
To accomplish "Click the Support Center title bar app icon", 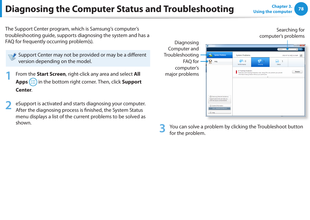I will [208, 46].
